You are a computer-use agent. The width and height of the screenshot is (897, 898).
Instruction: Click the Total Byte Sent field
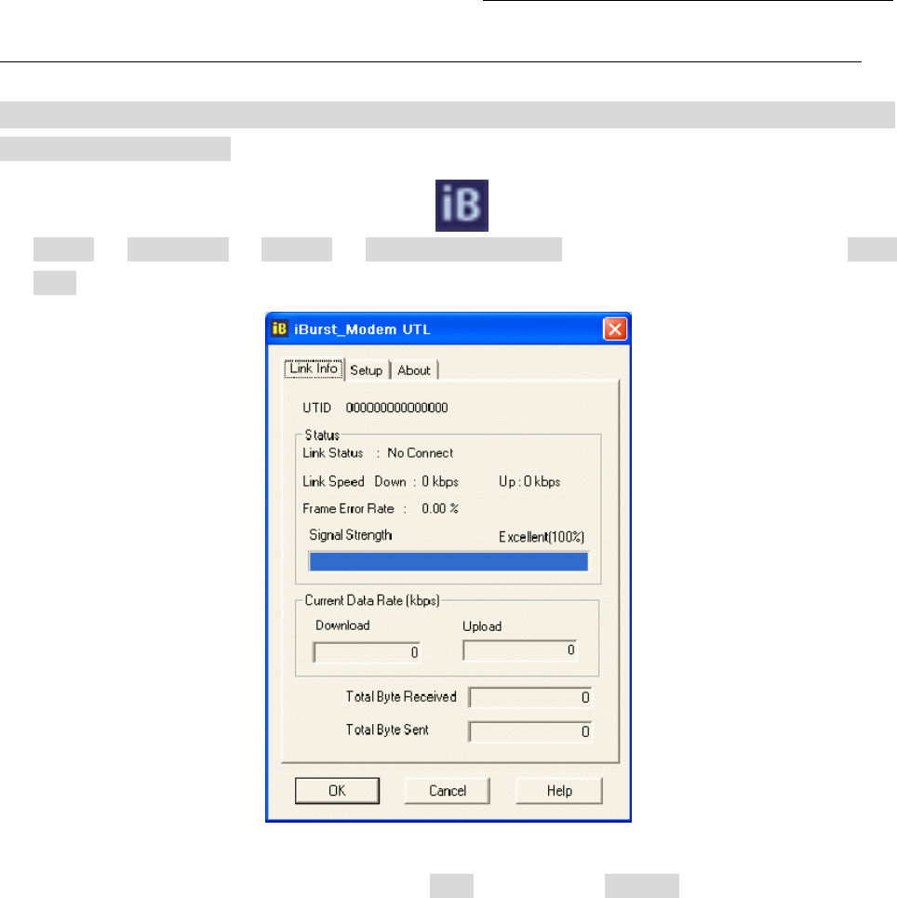[530, 731]
